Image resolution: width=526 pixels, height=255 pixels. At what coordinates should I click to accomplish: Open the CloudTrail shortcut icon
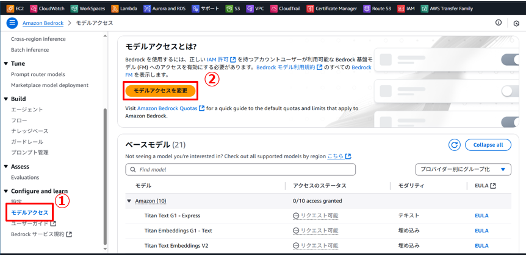click(x=274, y=9)
